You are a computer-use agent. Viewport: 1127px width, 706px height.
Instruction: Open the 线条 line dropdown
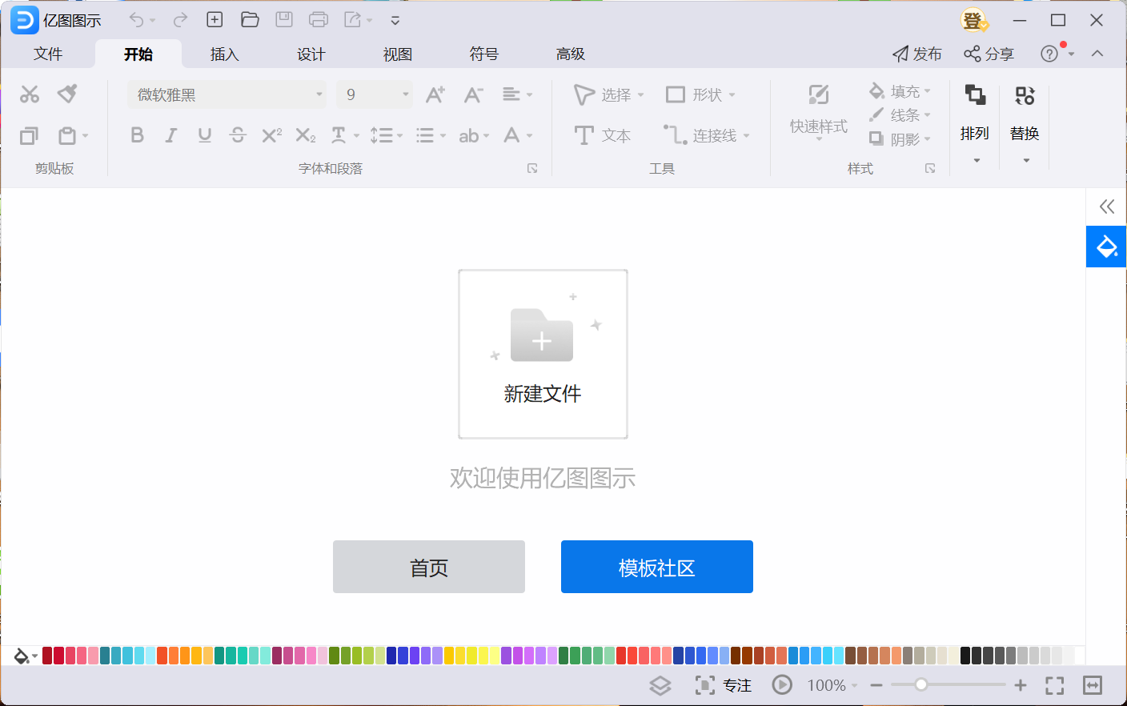(900, 115)
